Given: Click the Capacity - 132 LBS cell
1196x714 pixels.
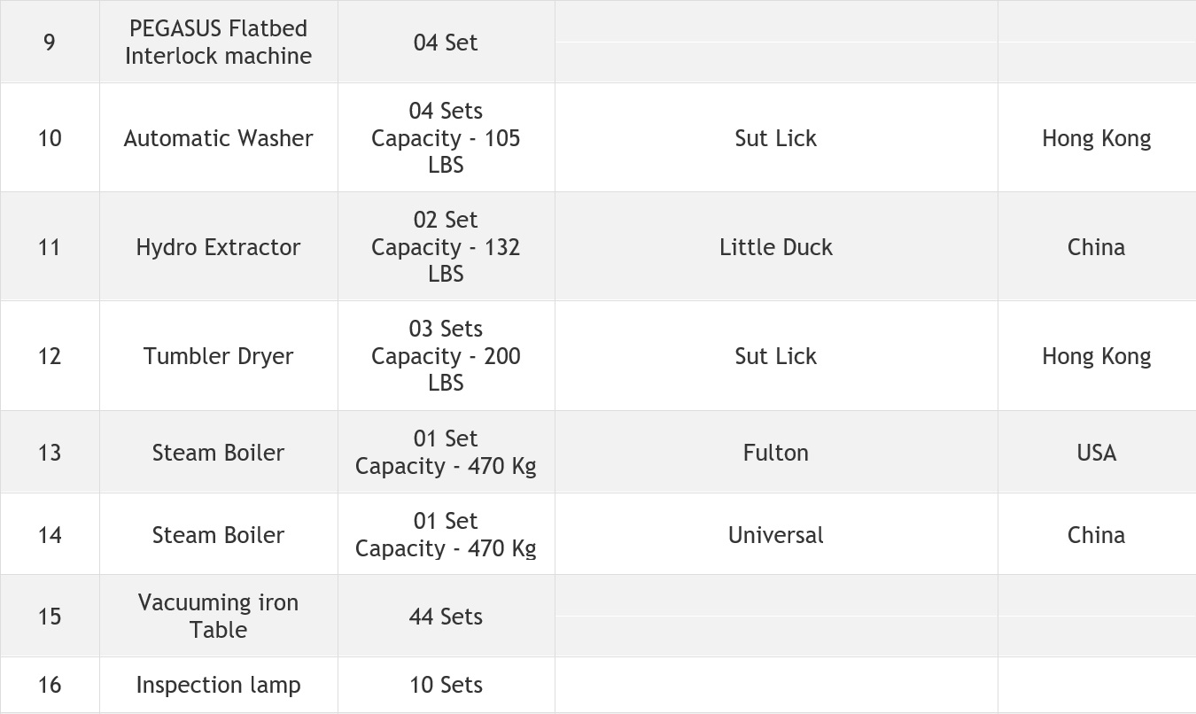Looking at the screenshot, I should click(x=446, y=248).
